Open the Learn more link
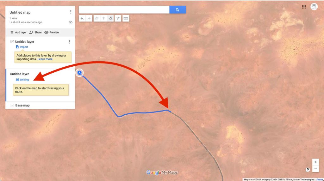This screenshot has width=324, height=181. point(45,59)
